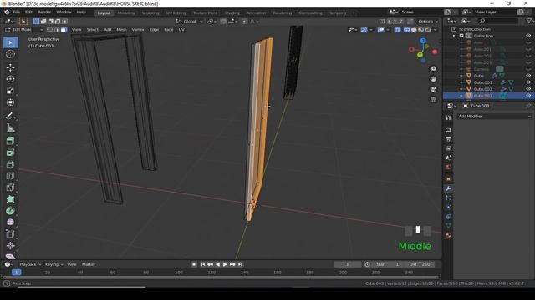Open the overlays options arrow
The width and height of the screenshot is (535, 300).
(388, 30)
